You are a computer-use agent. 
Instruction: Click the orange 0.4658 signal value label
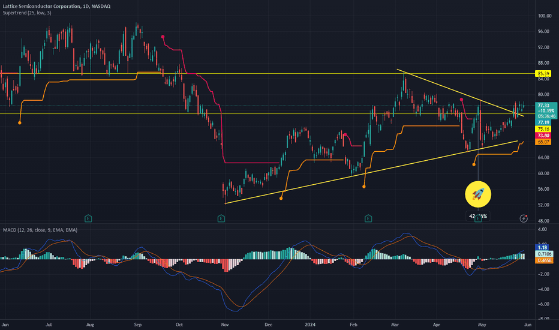[x=545, y=260]
